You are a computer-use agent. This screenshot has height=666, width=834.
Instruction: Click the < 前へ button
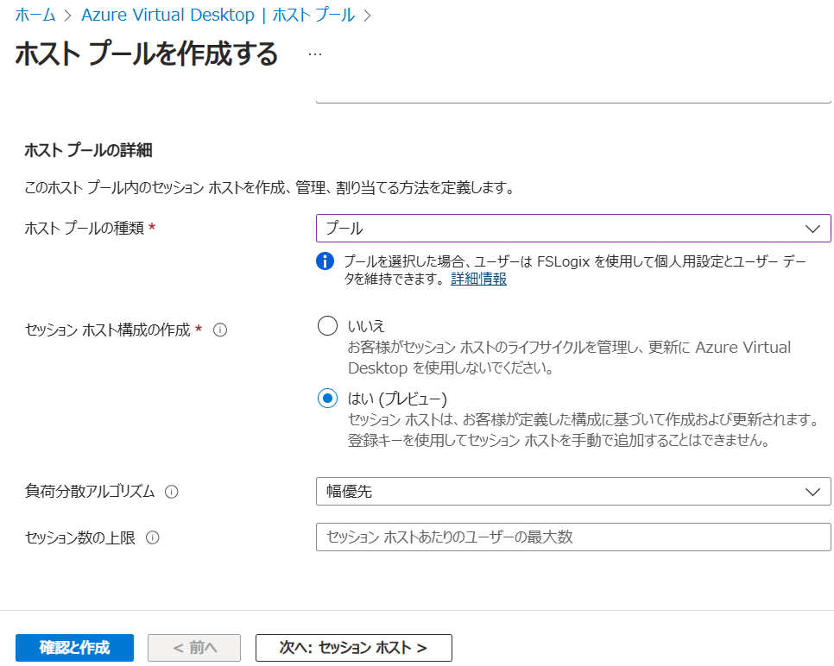[195, 647]
